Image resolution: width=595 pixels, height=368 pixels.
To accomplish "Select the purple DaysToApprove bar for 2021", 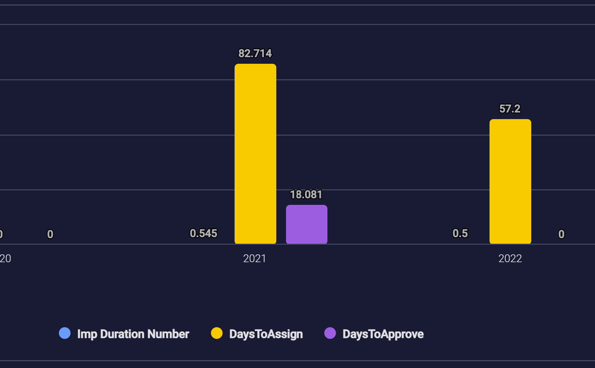I will (306, 224).
